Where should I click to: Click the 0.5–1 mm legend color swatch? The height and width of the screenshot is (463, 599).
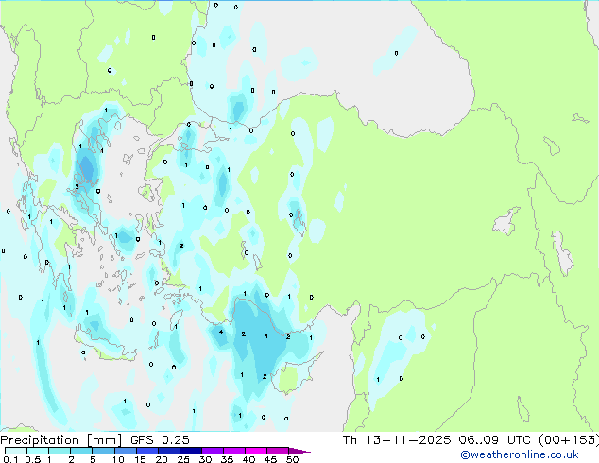pos(38,451)
